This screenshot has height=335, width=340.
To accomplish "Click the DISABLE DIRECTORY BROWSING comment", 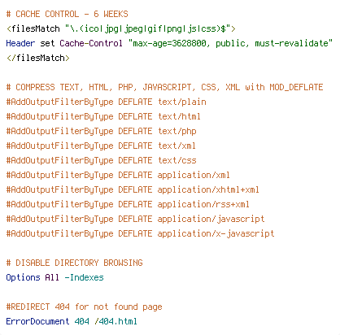I will (75, 263).
